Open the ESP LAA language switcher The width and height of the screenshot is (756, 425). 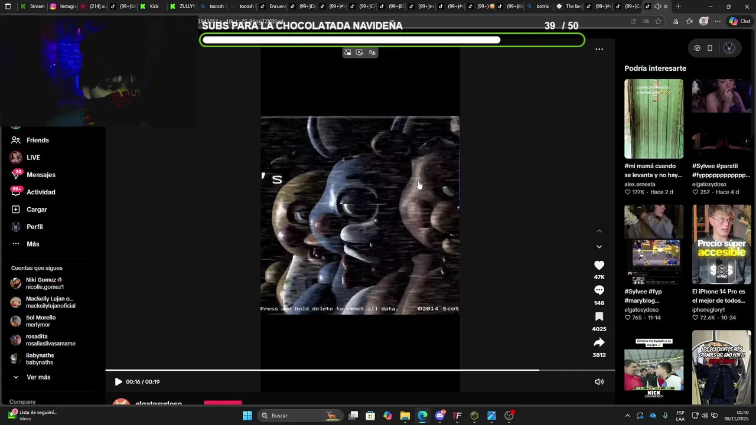click(680, 416)
